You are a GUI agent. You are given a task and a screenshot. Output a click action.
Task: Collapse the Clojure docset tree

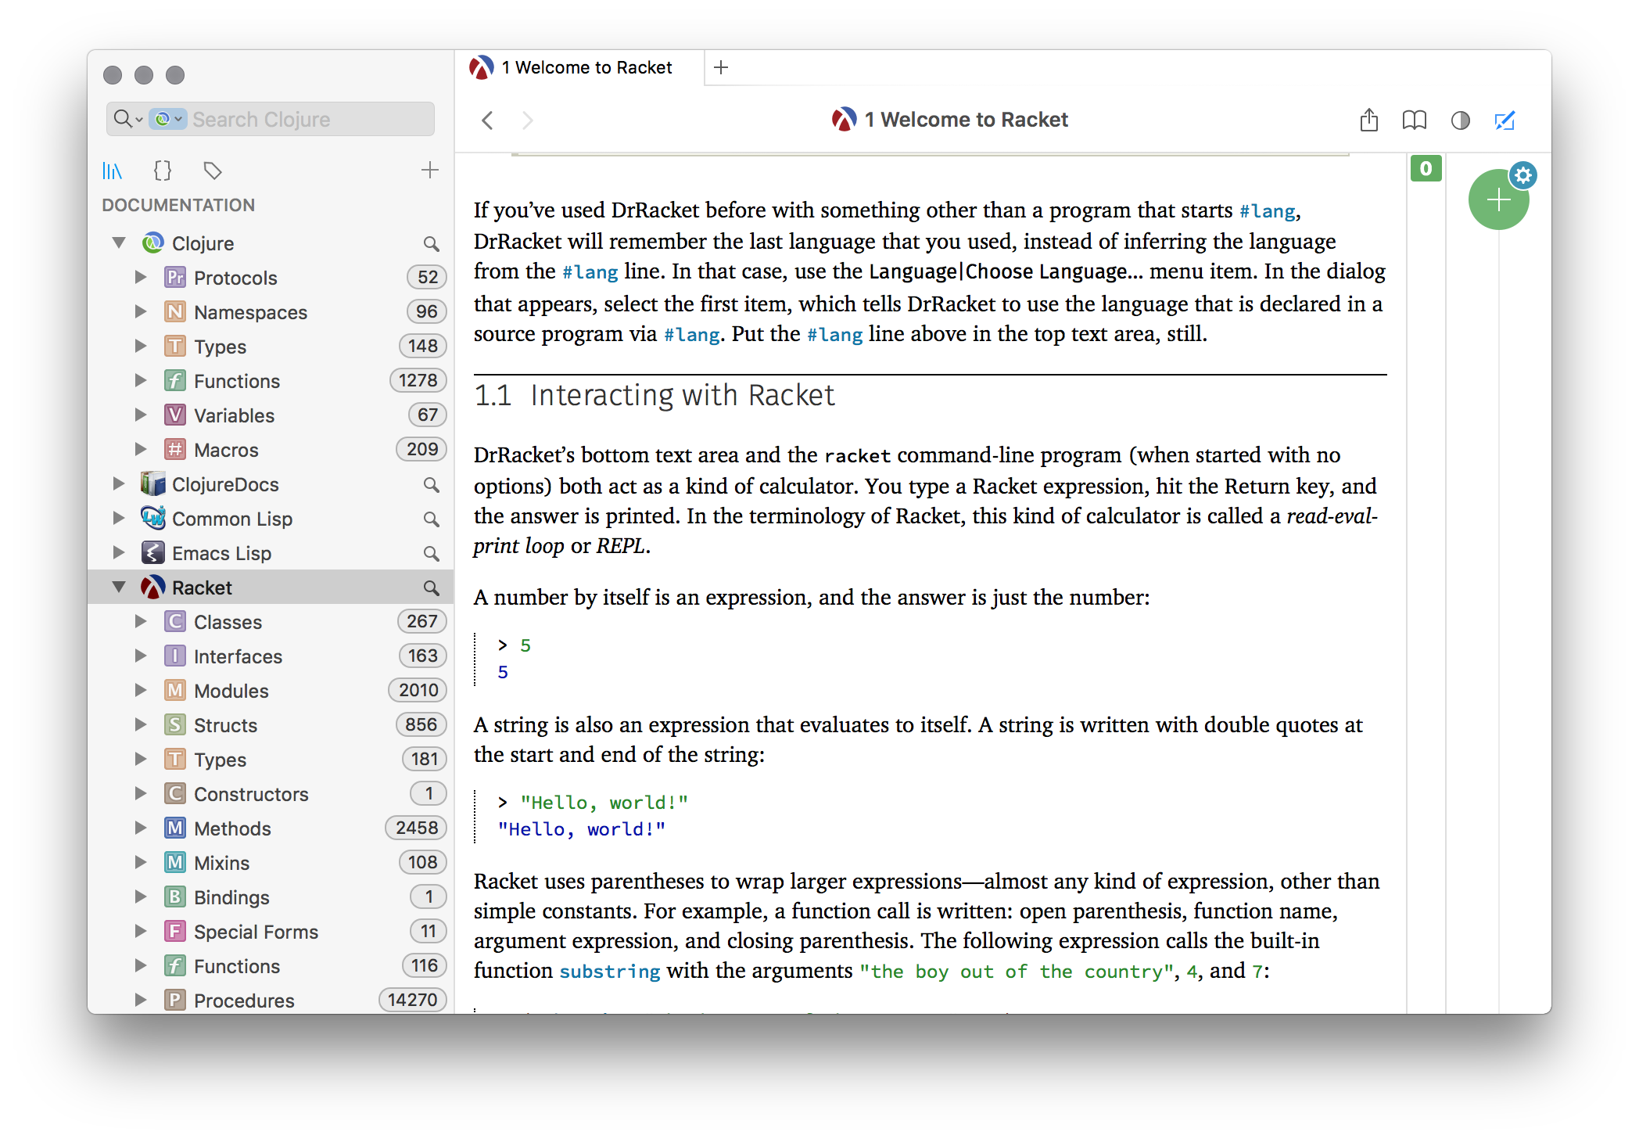(x=119, y=243)
